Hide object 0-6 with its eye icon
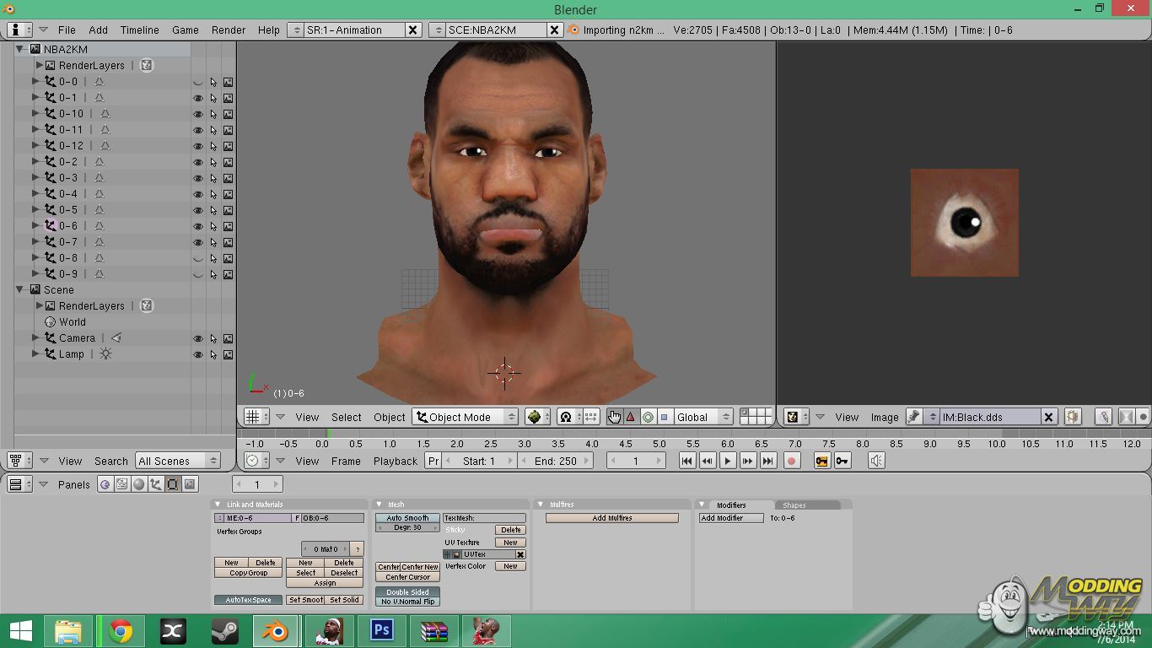The image size is (1152, 648). [x=198, y=226]
